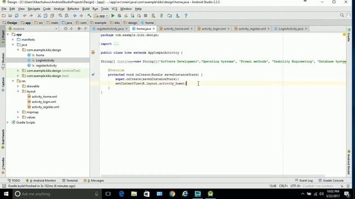Open the Refactor menu
Image resolution: width=355 pixels, height=199 pixels.
tap(73, 9)
